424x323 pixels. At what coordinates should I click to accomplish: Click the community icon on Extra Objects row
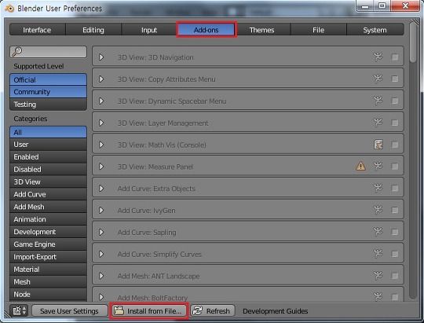[x=378, y=188]
